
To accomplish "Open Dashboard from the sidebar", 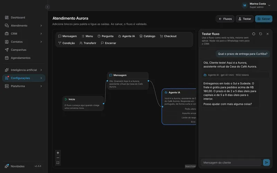I will pos(24,18).
